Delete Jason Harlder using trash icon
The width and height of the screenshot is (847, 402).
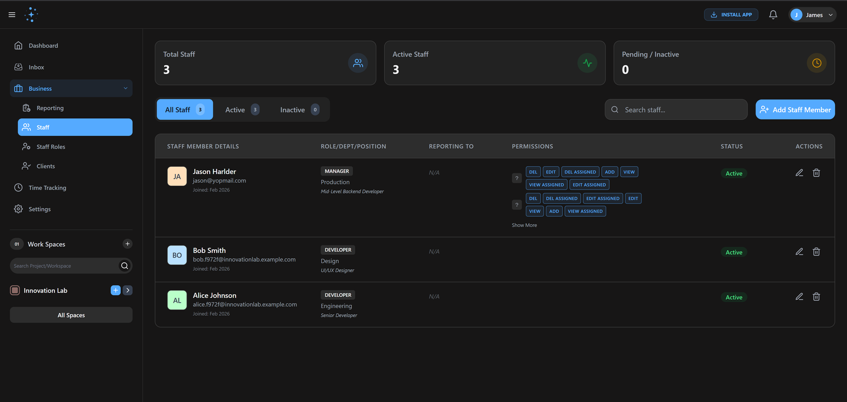pos(816,173)
